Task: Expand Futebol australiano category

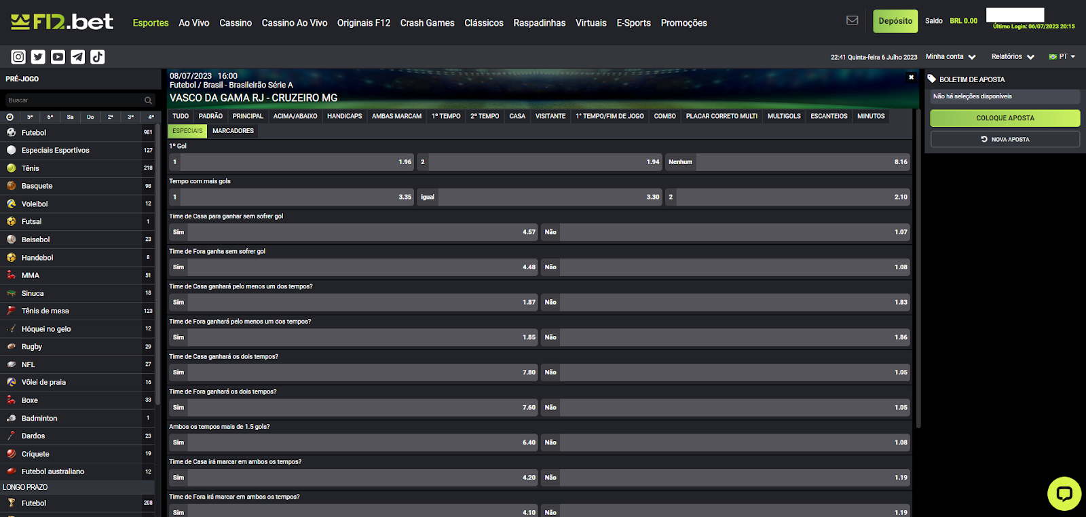Action: click(x=77, y=472)
